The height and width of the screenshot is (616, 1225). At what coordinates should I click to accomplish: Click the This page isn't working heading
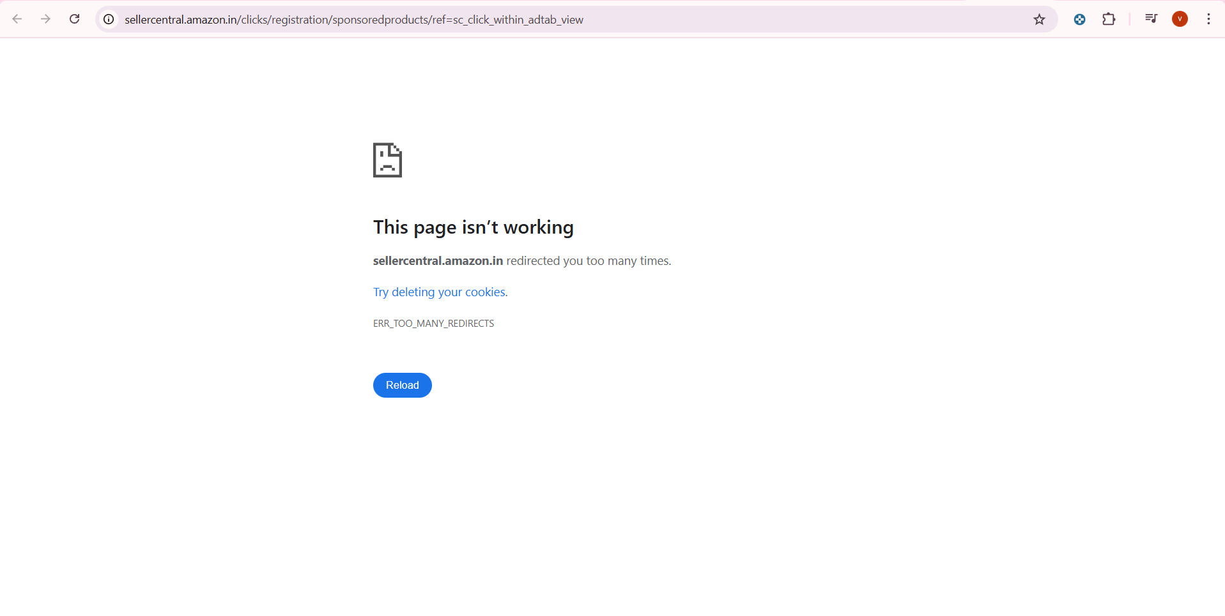click(x=474, y=227)
